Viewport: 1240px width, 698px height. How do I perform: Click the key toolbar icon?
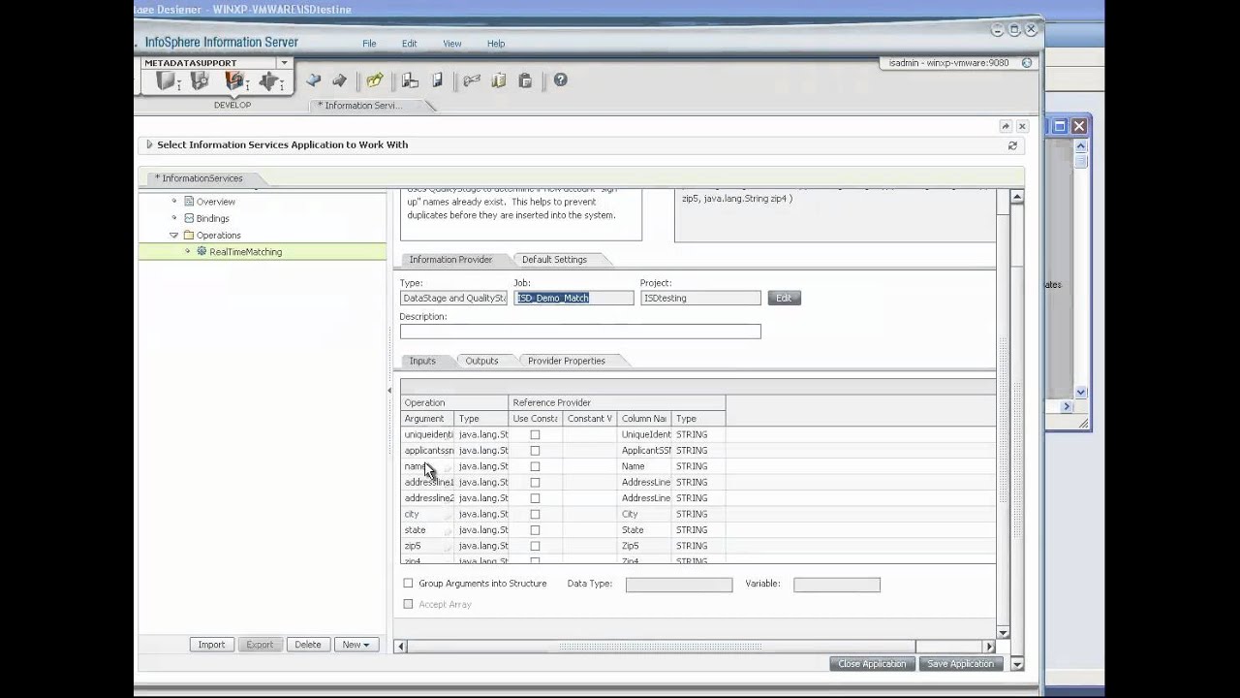pyautogui.click(x=472, y=80)
